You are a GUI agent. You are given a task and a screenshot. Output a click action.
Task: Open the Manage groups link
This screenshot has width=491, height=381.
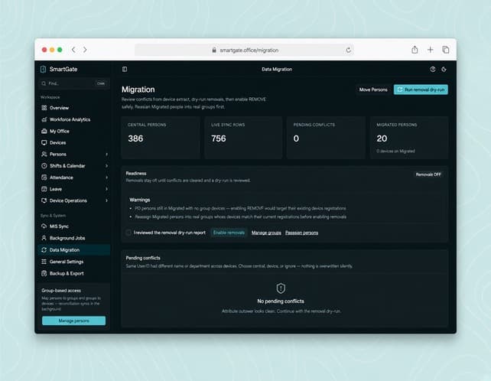tap(266, 233)
